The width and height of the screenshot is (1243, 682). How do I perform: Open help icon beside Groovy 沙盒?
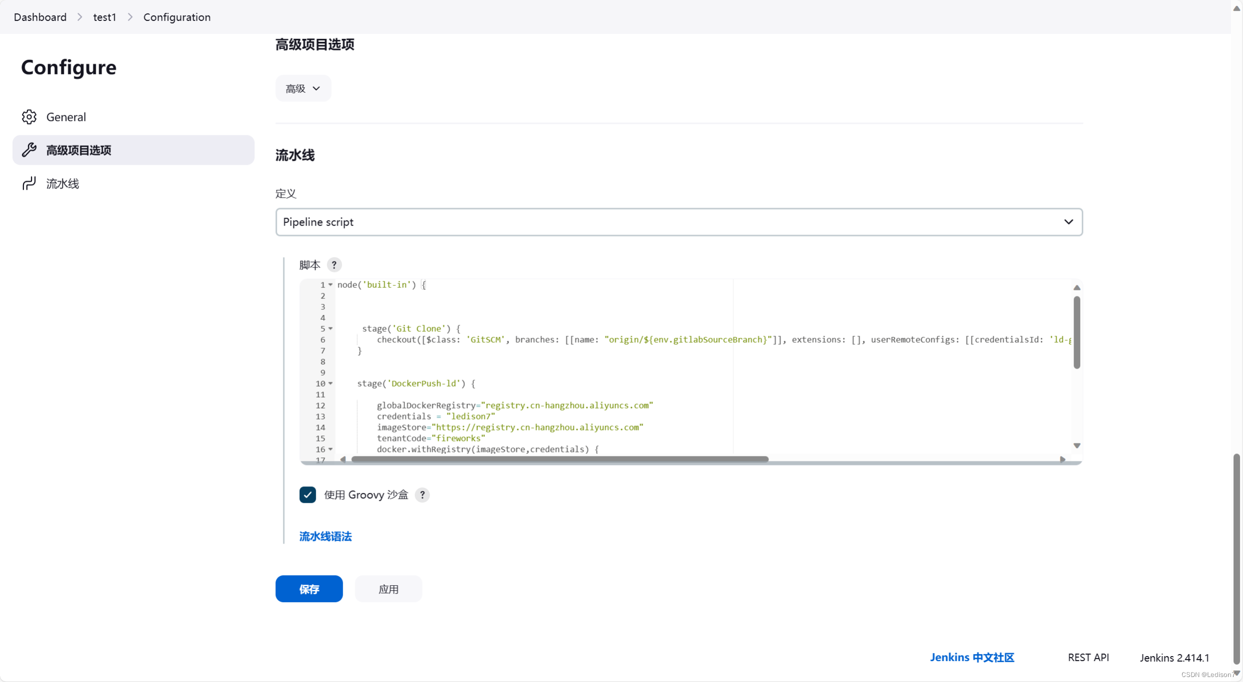422,495
